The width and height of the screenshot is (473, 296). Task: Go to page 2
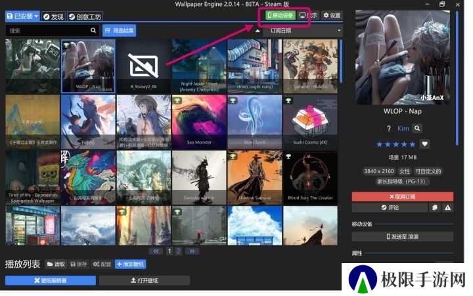click(x=179, y=251)
